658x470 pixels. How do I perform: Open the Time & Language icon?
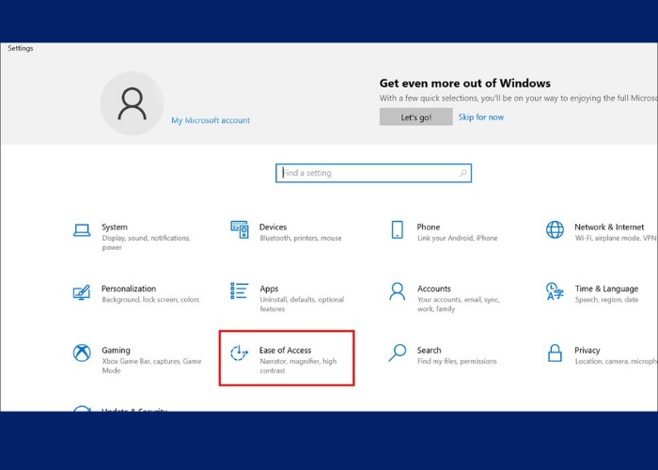[555, 291]
